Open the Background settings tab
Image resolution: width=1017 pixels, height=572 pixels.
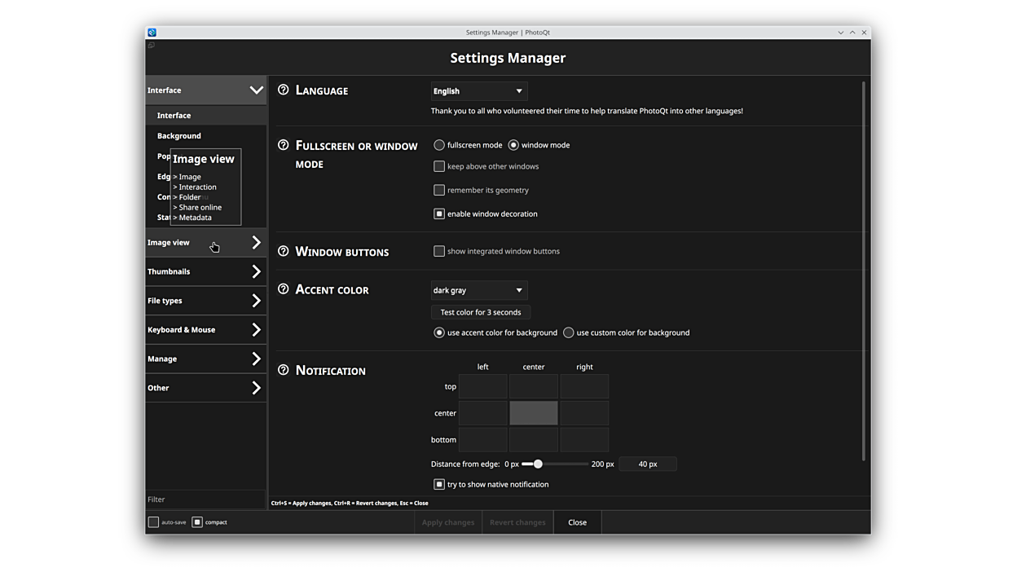[179, 136]
